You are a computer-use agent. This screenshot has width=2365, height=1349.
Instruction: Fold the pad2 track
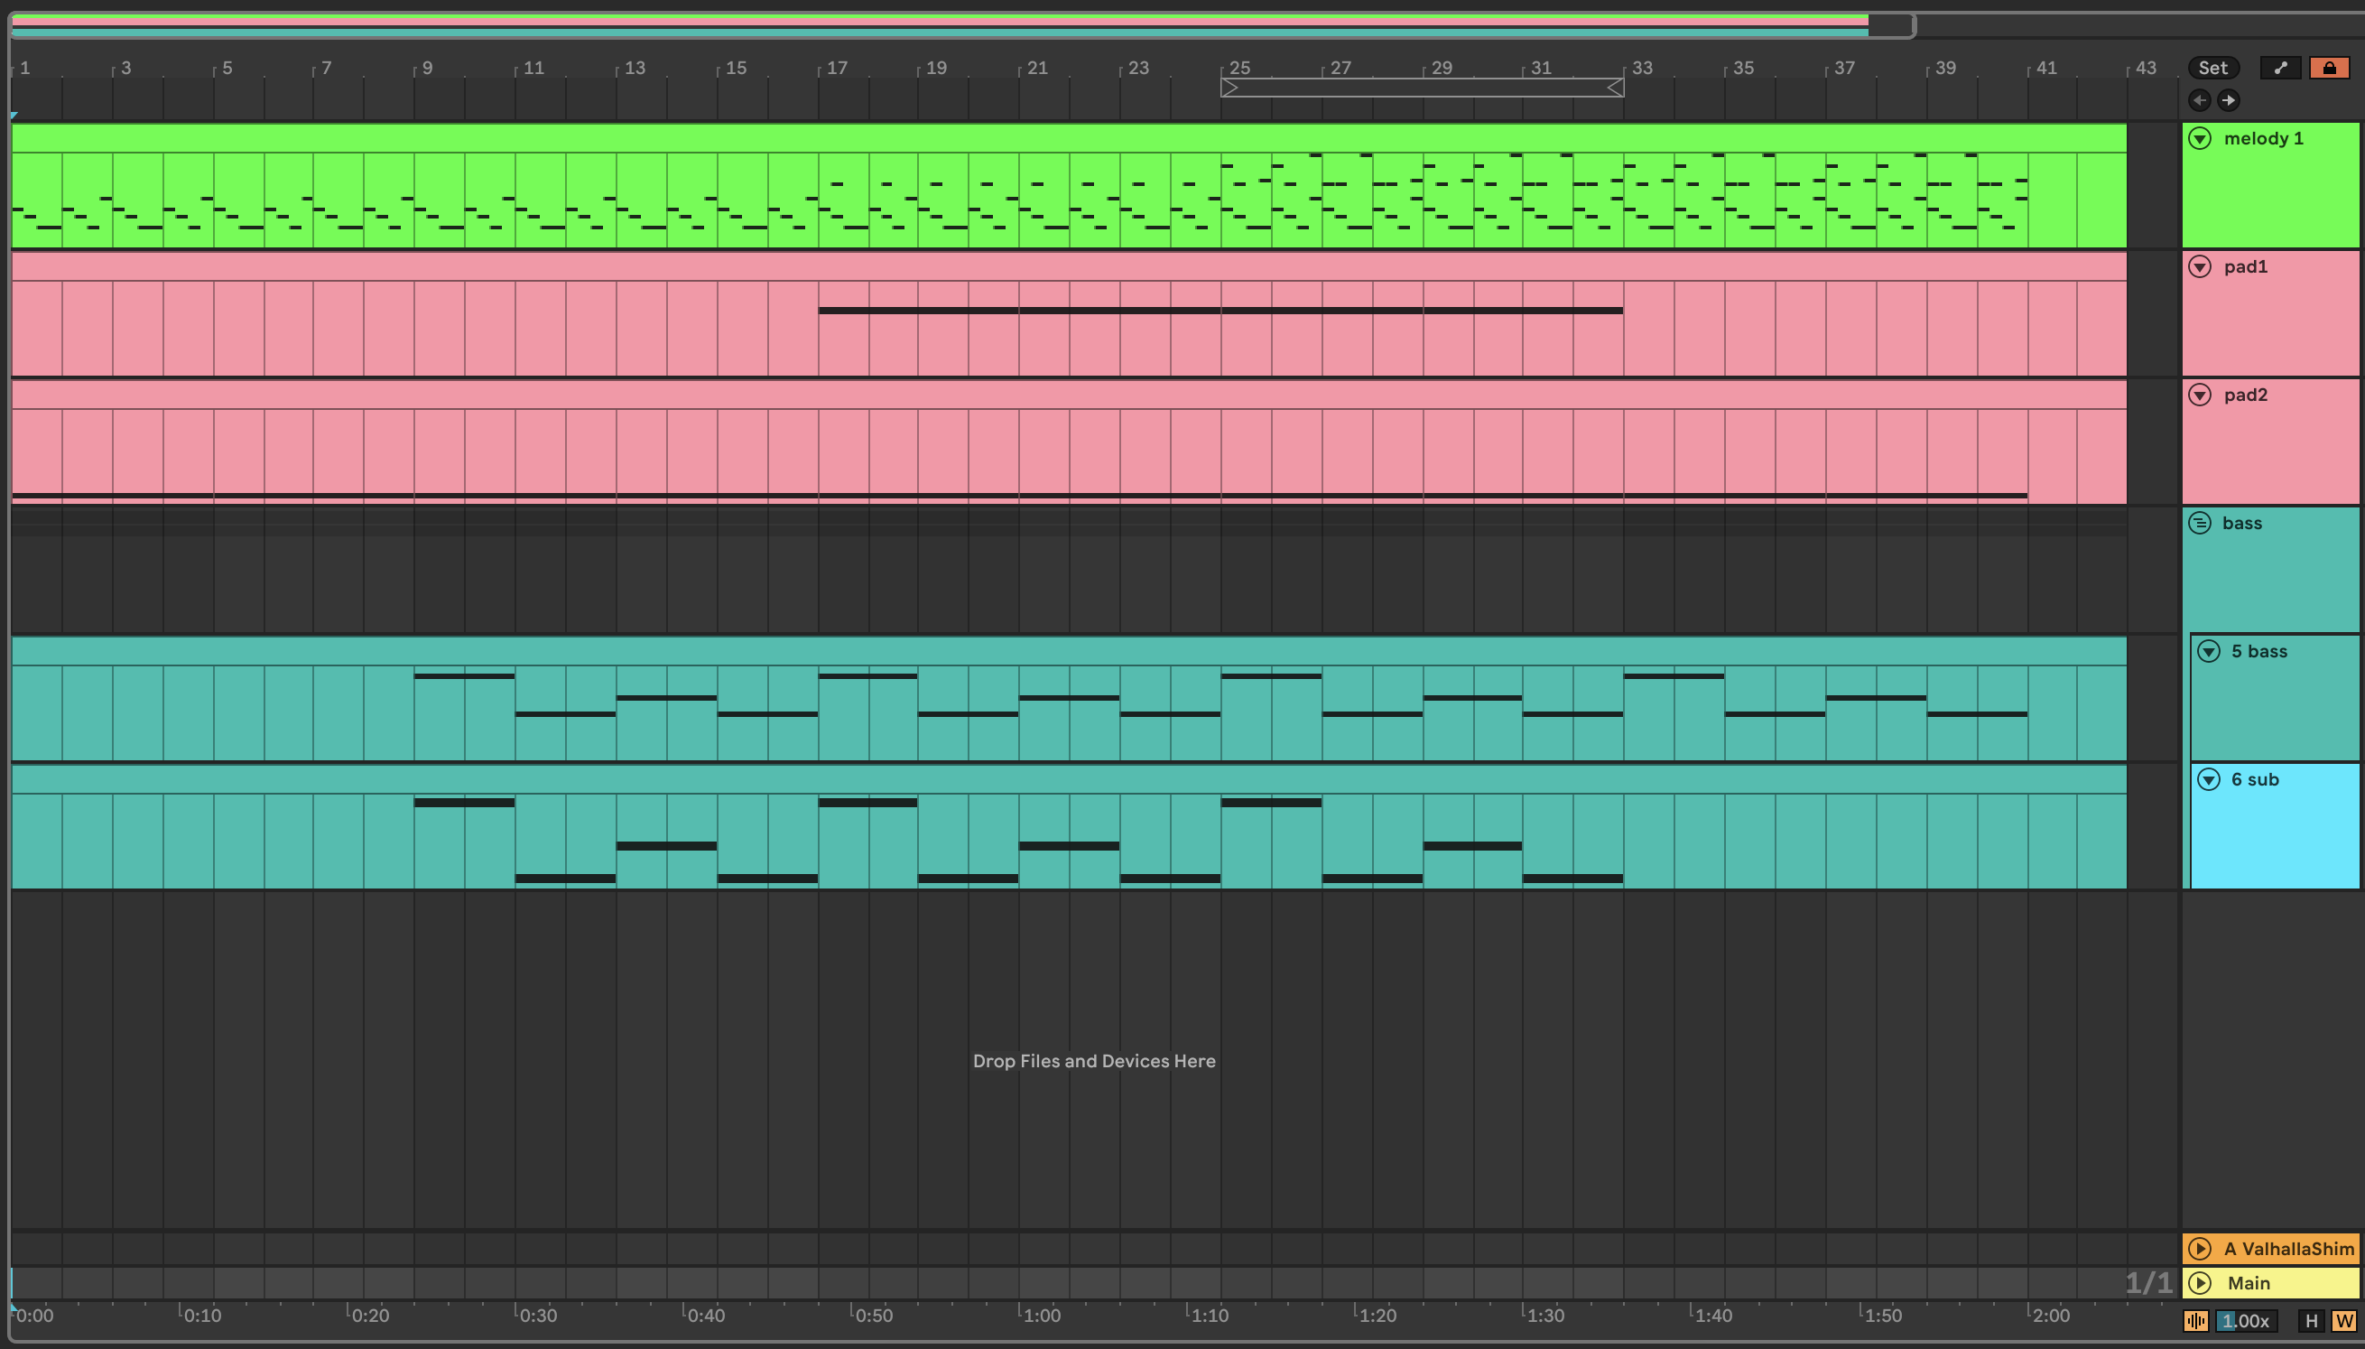click(2200, 395)
